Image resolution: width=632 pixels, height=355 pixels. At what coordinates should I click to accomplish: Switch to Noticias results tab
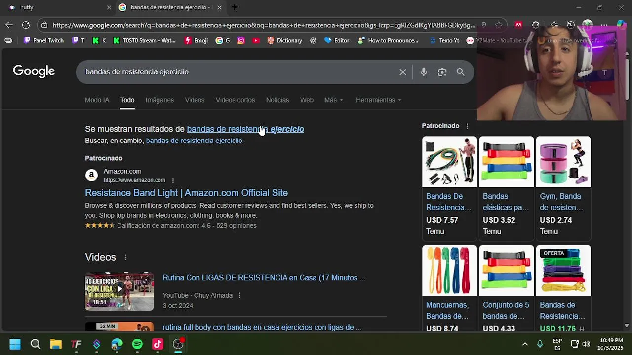click(277, 100)
